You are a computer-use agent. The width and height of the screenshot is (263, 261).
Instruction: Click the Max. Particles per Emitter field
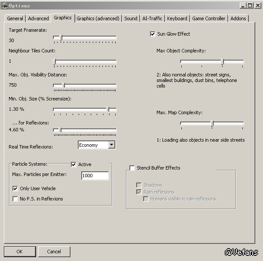coord(95,176)
